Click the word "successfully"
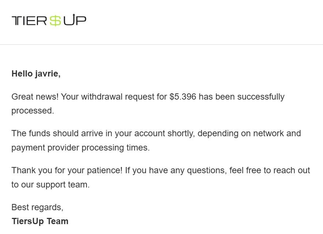Viewport: 323px width, 234px height. (x=261, y=97)
